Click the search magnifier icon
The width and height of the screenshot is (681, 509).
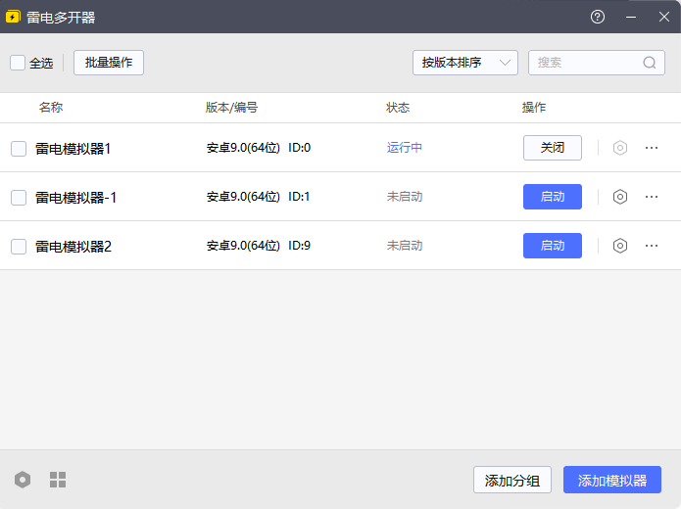650,63
